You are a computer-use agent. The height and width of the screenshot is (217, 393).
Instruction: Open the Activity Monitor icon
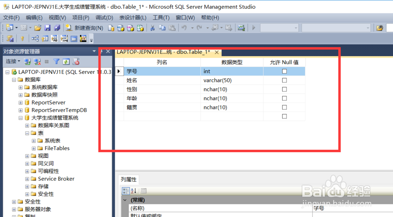click(x=241, y=28)
